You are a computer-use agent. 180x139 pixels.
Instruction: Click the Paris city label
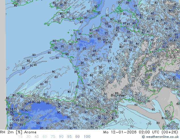point(107,42)
